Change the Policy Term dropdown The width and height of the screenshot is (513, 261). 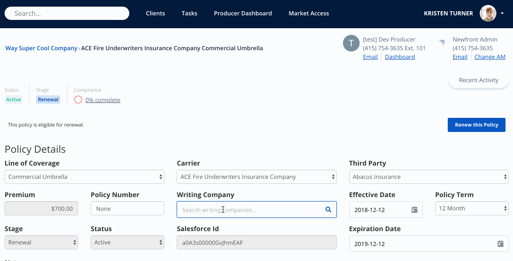pos(472,208)
